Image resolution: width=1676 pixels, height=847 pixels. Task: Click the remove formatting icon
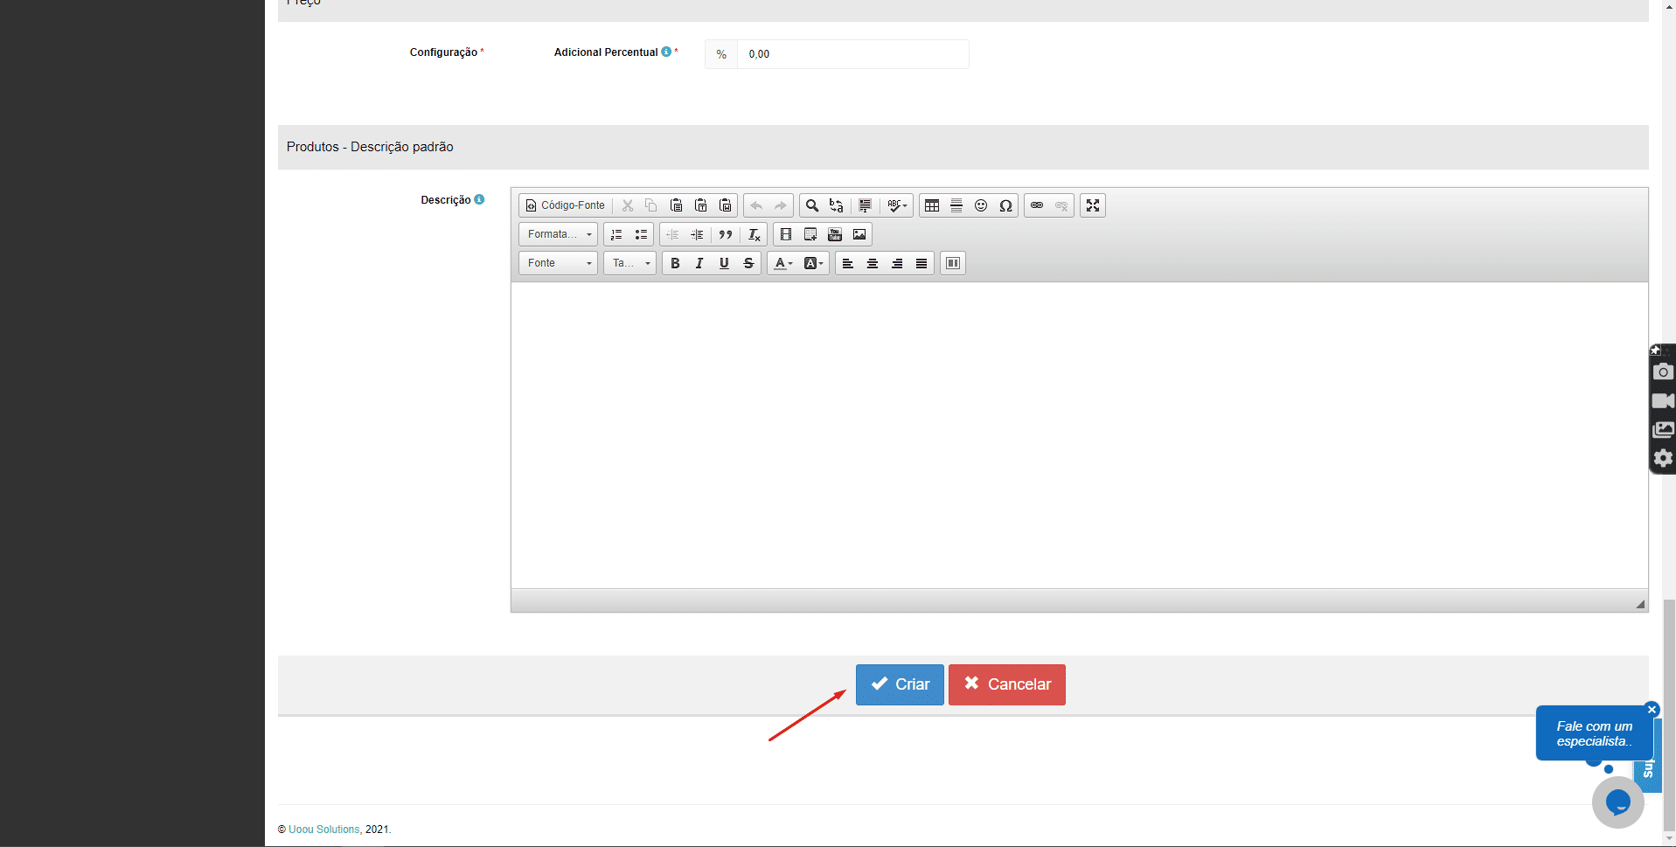coord(755,234)
